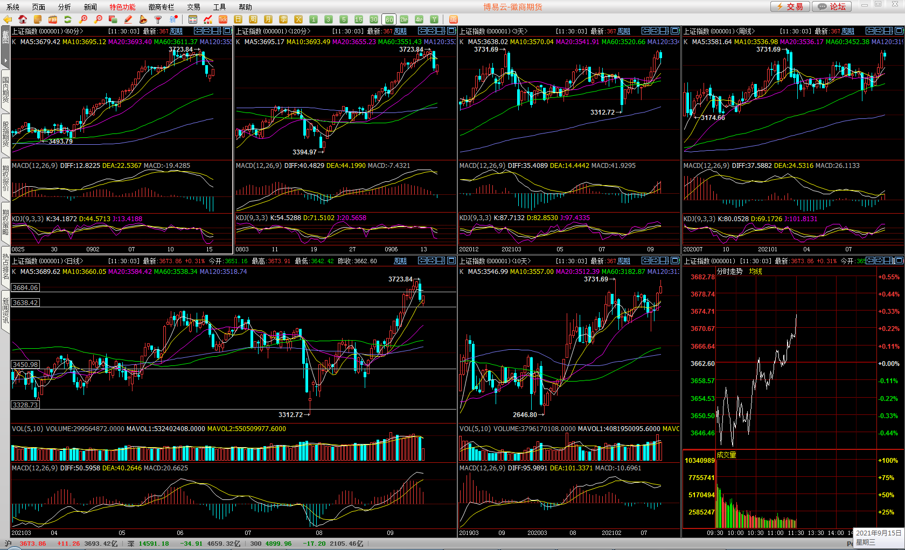This screenshot has height=550, width=905.
Task: Toggle the monthly 月 period button
Action: tap(268, 19)
